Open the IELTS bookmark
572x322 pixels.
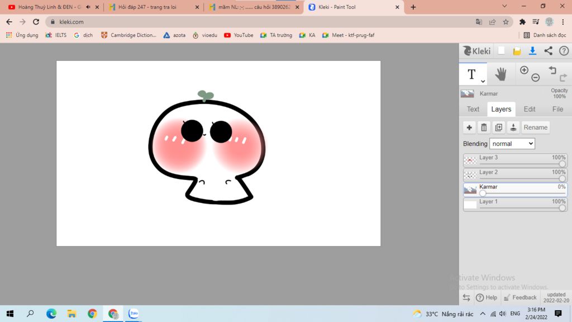click(56, 35)
